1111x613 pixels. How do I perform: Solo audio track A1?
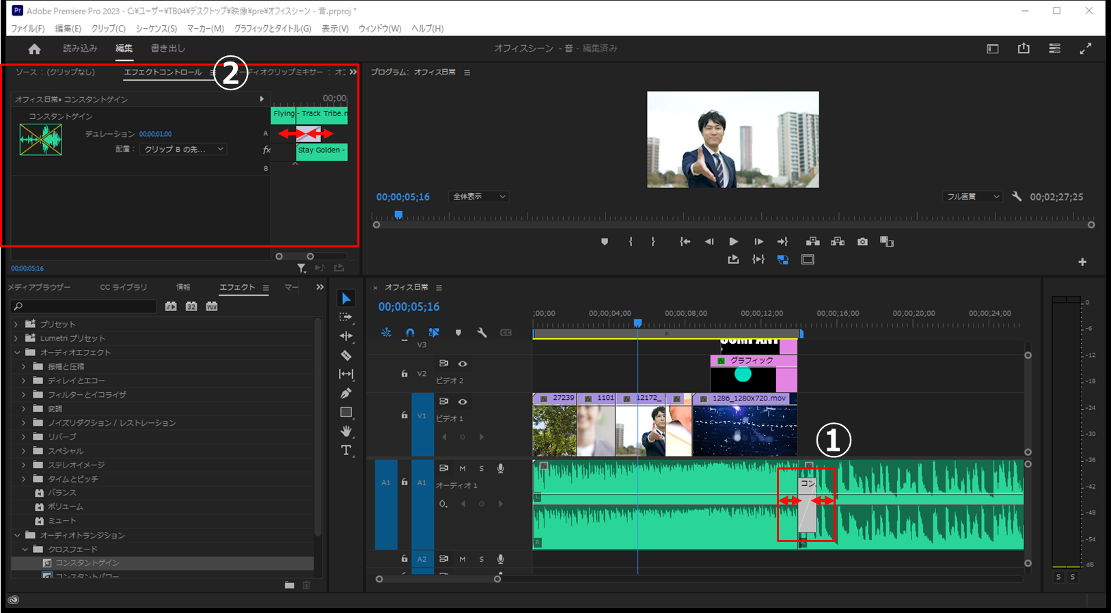pyautogui.click(x=481, y=469)
